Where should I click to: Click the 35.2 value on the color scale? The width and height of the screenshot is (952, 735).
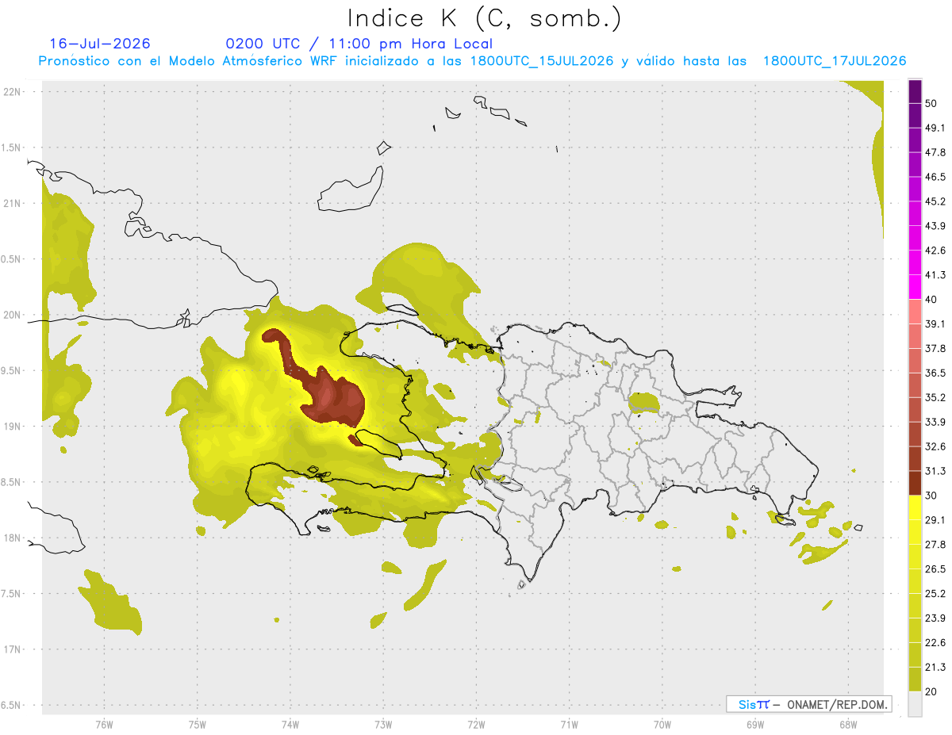pyautogui.click(x=935, y=397)
